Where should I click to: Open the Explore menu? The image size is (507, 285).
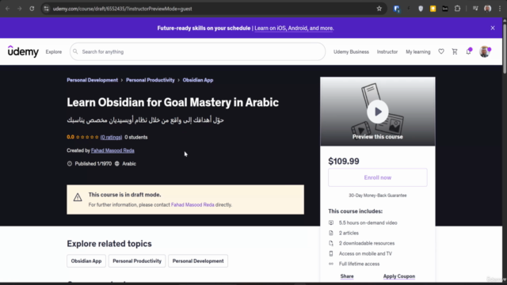[54, 51]
